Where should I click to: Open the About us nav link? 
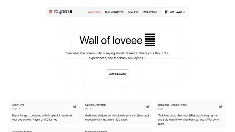coord(133,12)
